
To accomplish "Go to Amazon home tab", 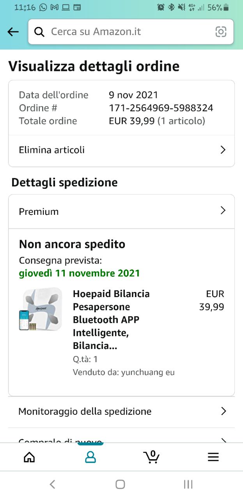I will tap(29, 457).
